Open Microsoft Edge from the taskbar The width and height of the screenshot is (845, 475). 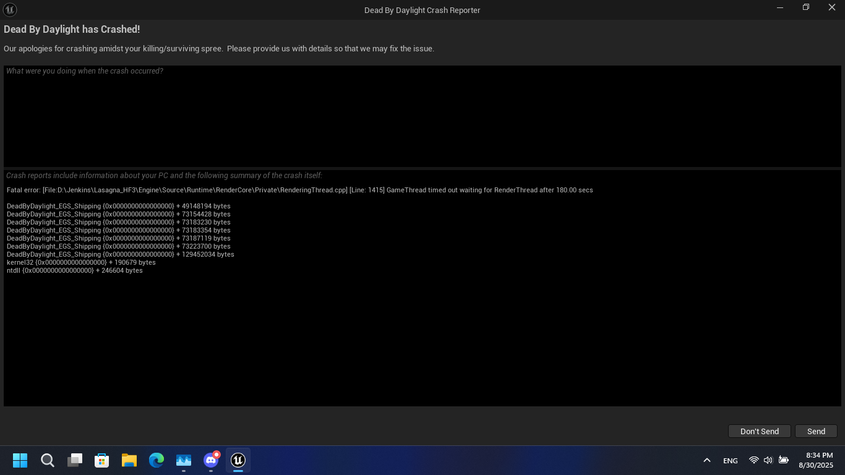point(157,460)
